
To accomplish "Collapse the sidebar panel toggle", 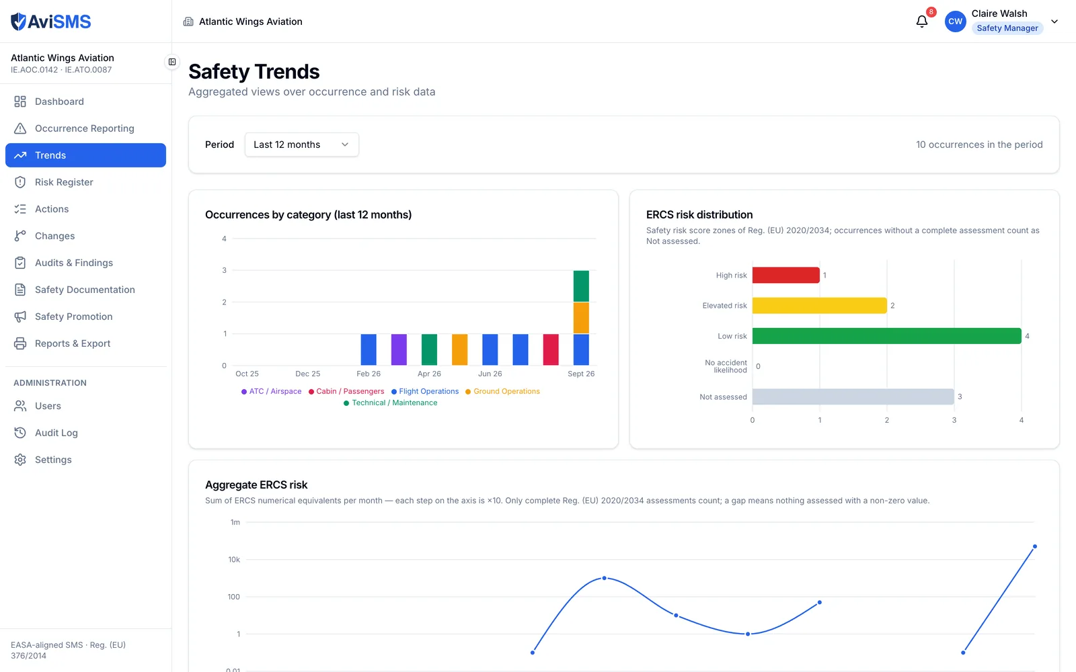I will 172,62.
